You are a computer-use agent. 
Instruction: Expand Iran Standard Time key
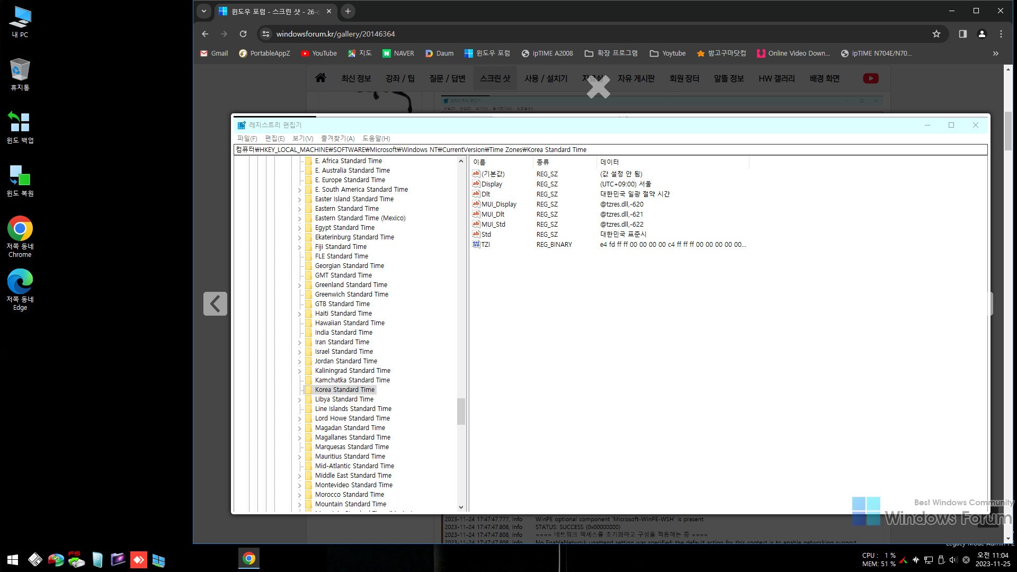300,342
